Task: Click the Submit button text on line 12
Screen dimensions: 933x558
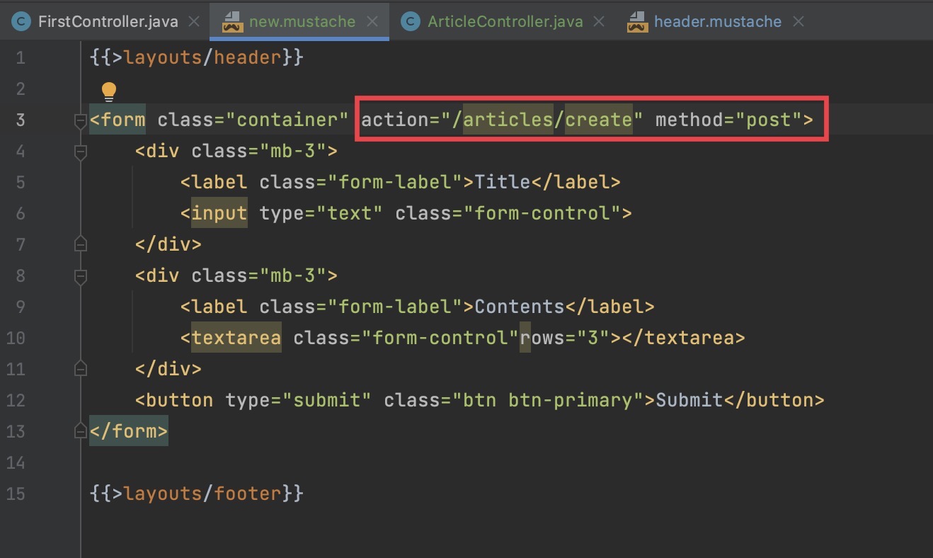Action: coord(689,400)
